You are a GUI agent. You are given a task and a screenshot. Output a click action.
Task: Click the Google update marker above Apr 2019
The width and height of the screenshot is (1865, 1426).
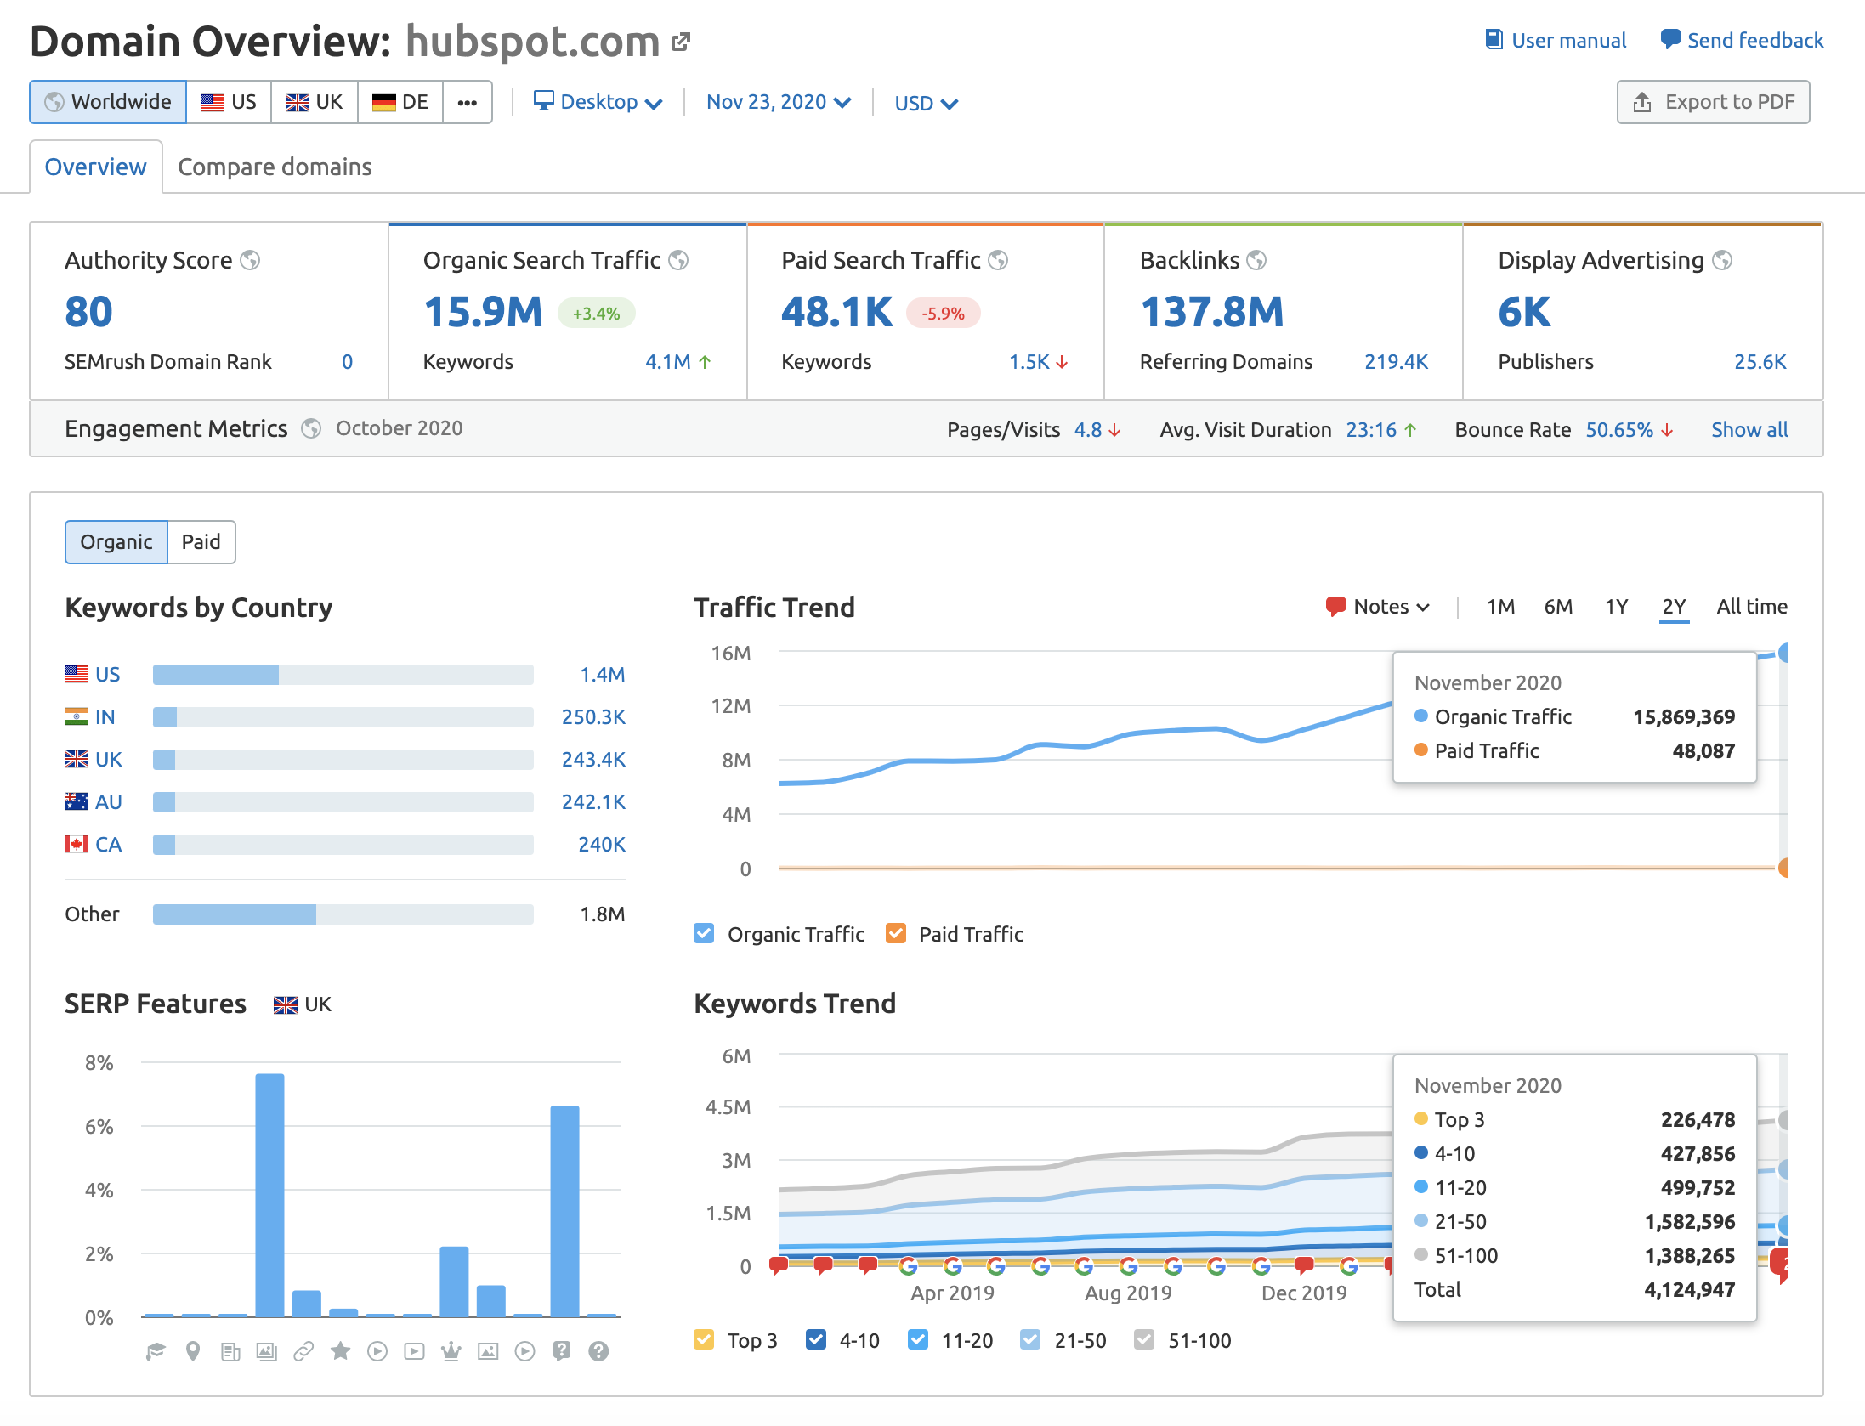click(953, 1266)
